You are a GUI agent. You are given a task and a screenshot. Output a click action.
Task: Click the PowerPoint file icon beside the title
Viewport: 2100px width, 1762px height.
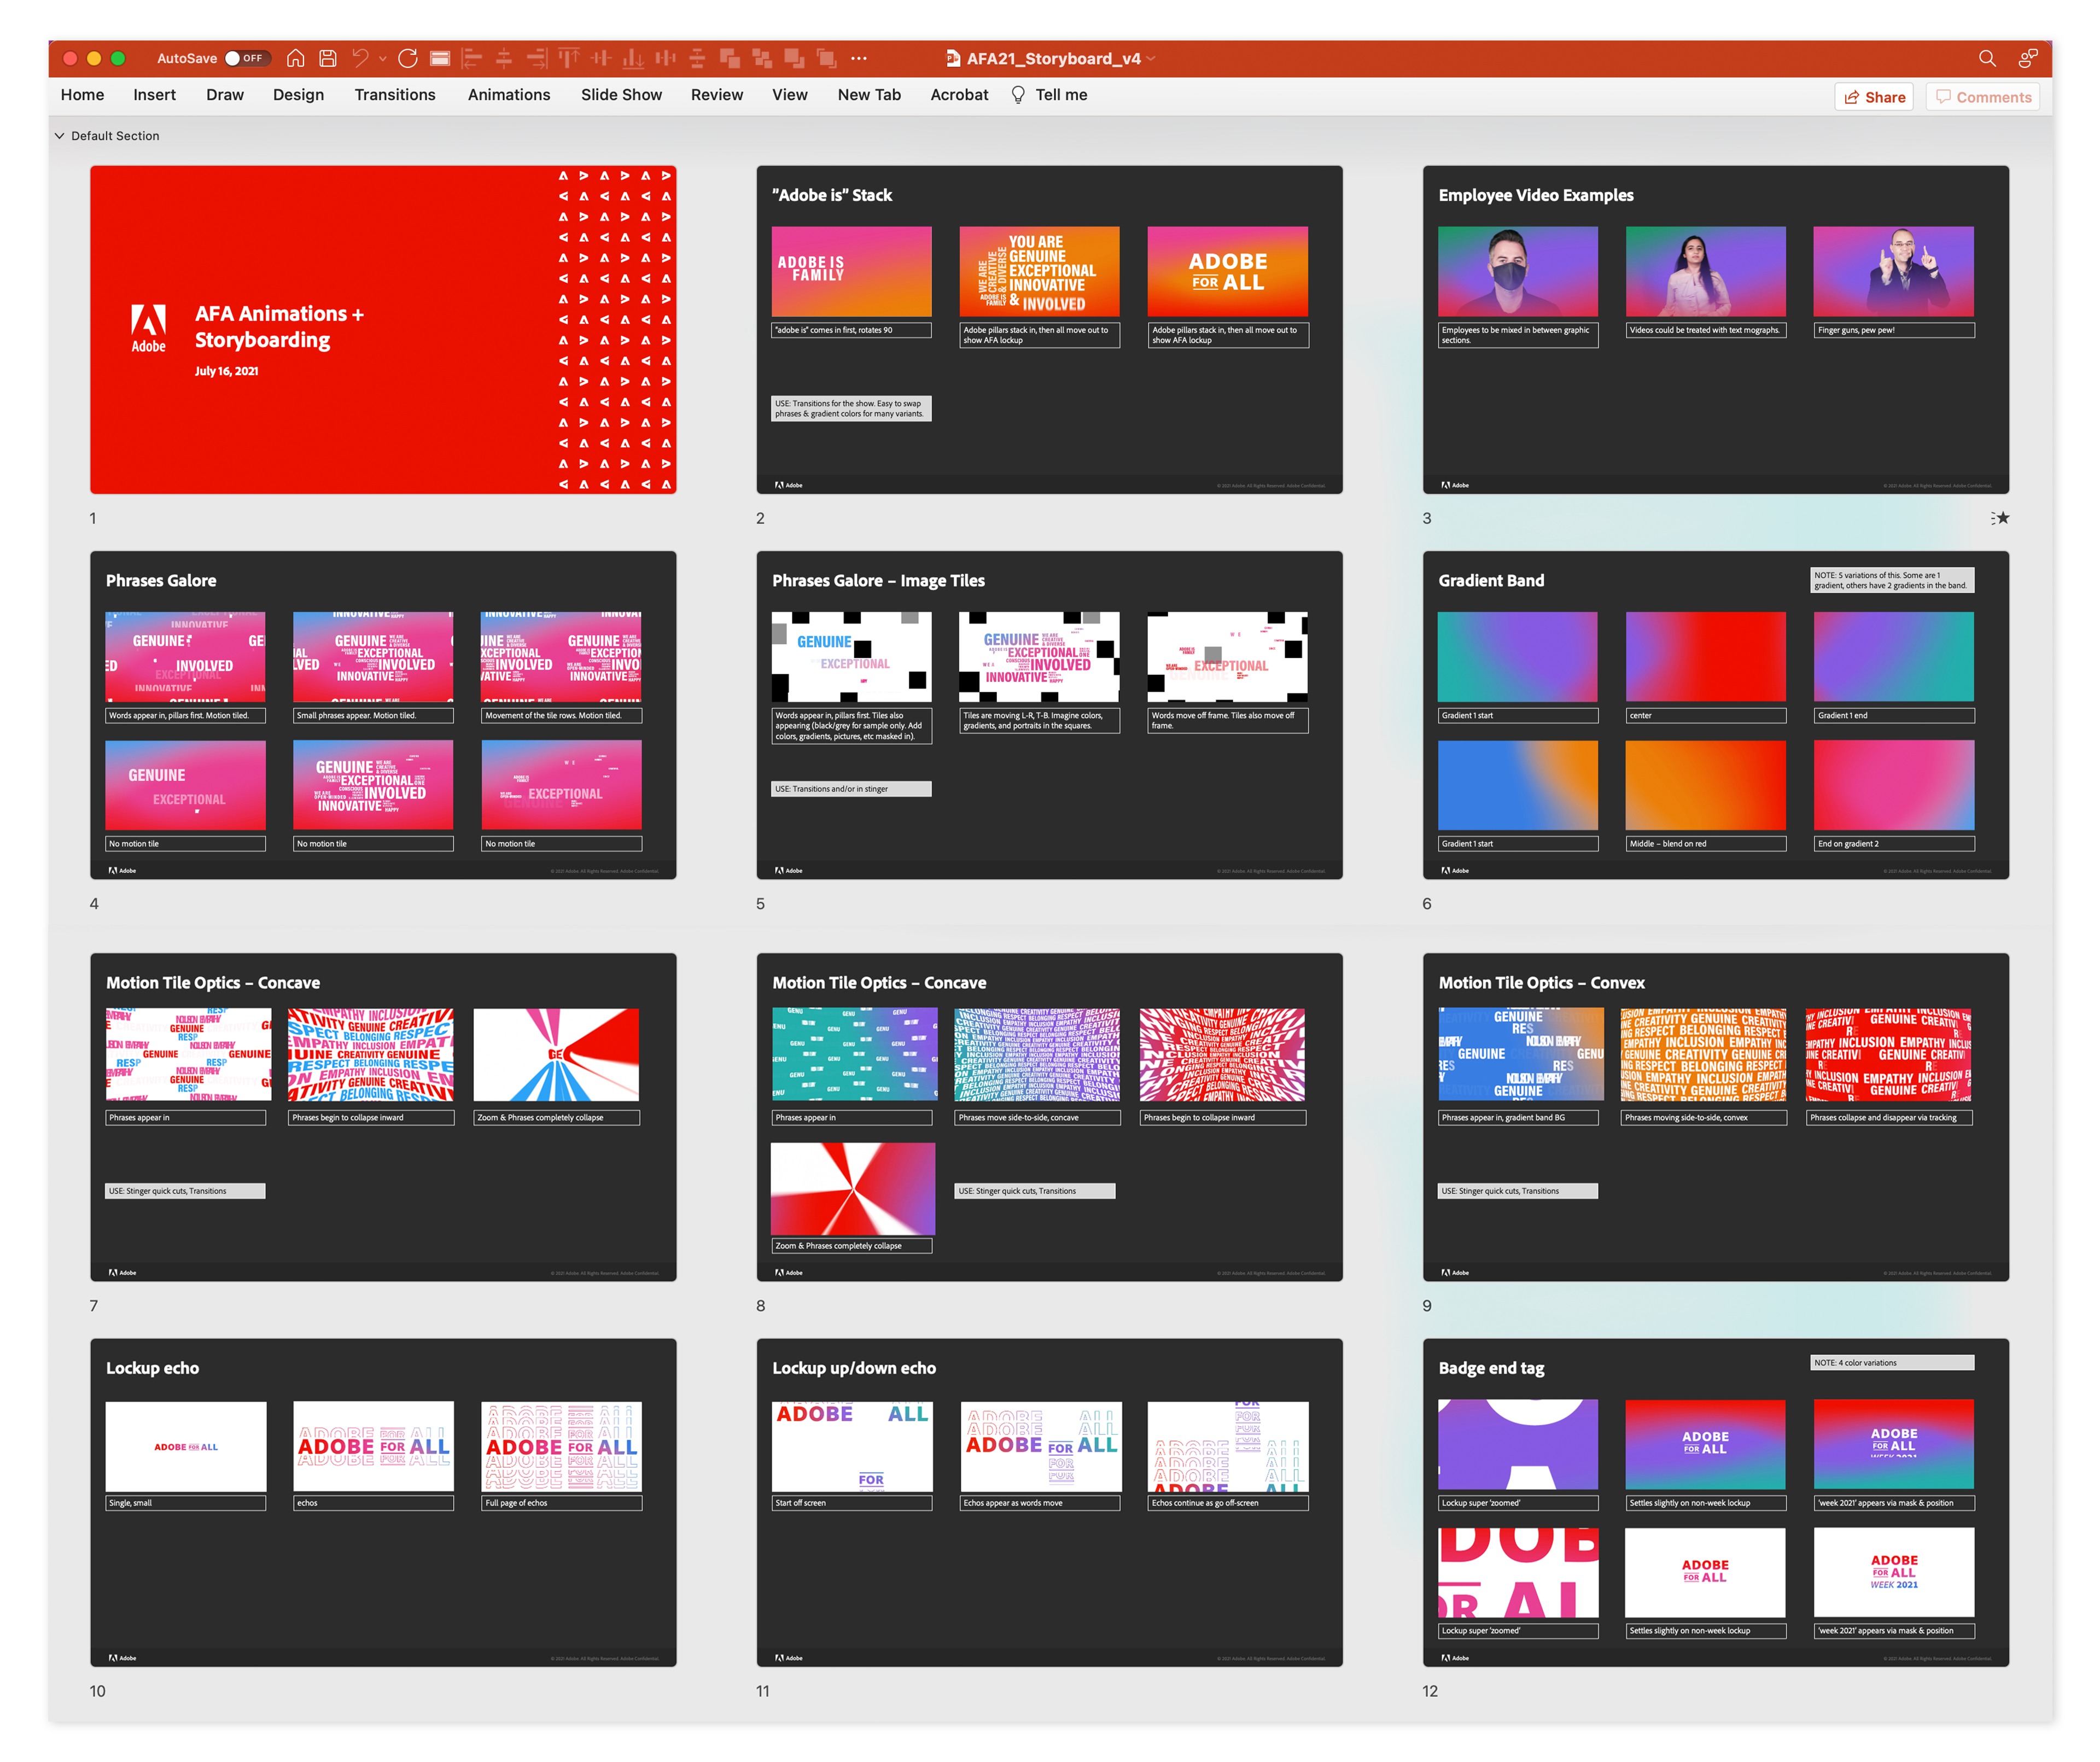coord(952,58)
